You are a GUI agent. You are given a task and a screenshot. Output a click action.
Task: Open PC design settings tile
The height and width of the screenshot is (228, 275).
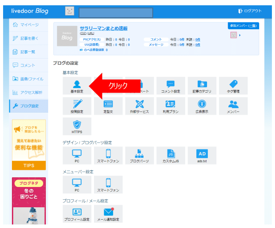click(x=77, y=155)
